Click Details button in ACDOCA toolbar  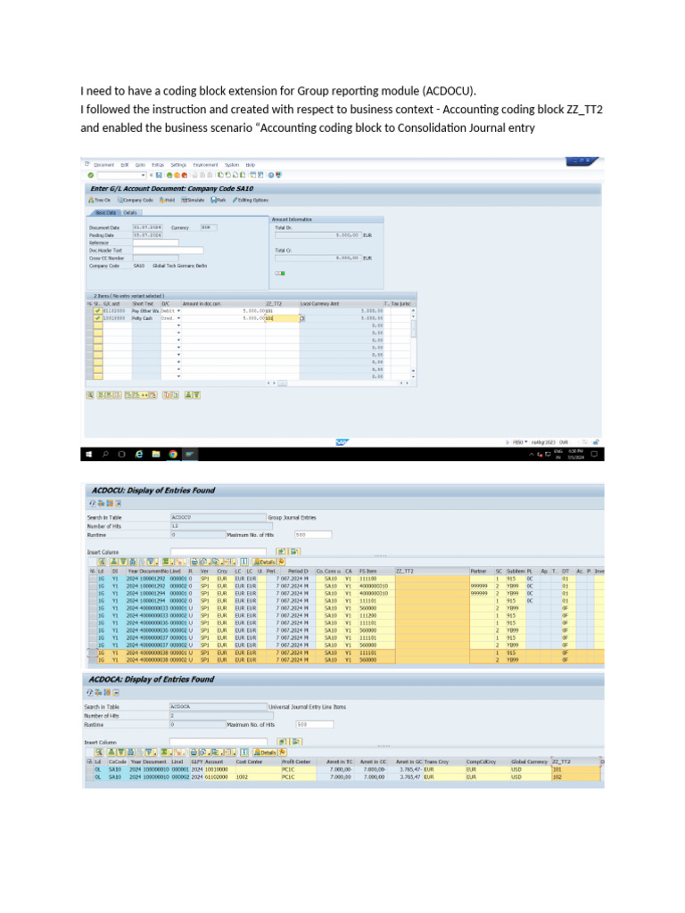265,753
